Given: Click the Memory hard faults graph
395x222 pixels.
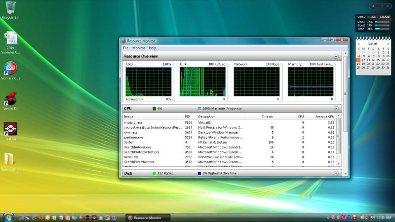Looking at the screenshot, I should tap(311, 82).
